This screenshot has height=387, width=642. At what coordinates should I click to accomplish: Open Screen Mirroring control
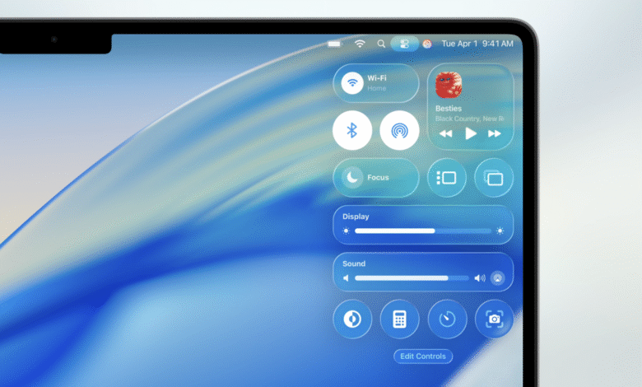click(x=494, y=178)
